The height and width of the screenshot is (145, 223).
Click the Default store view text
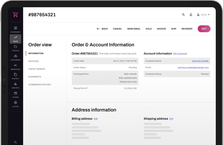[128, 82]
